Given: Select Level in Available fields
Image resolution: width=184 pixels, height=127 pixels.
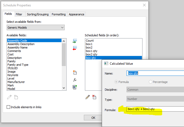Looking at the screenshot, I should point(34,78).
